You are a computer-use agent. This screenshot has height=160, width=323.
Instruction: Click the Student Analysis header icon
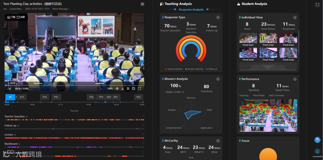pyautogui.click(x=239, y=4)
